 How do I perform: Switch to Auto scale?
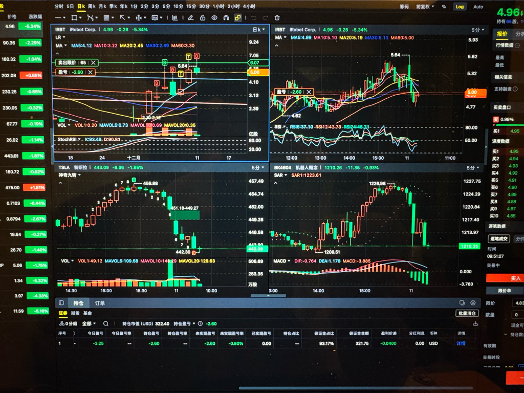(x=478, y=7)
